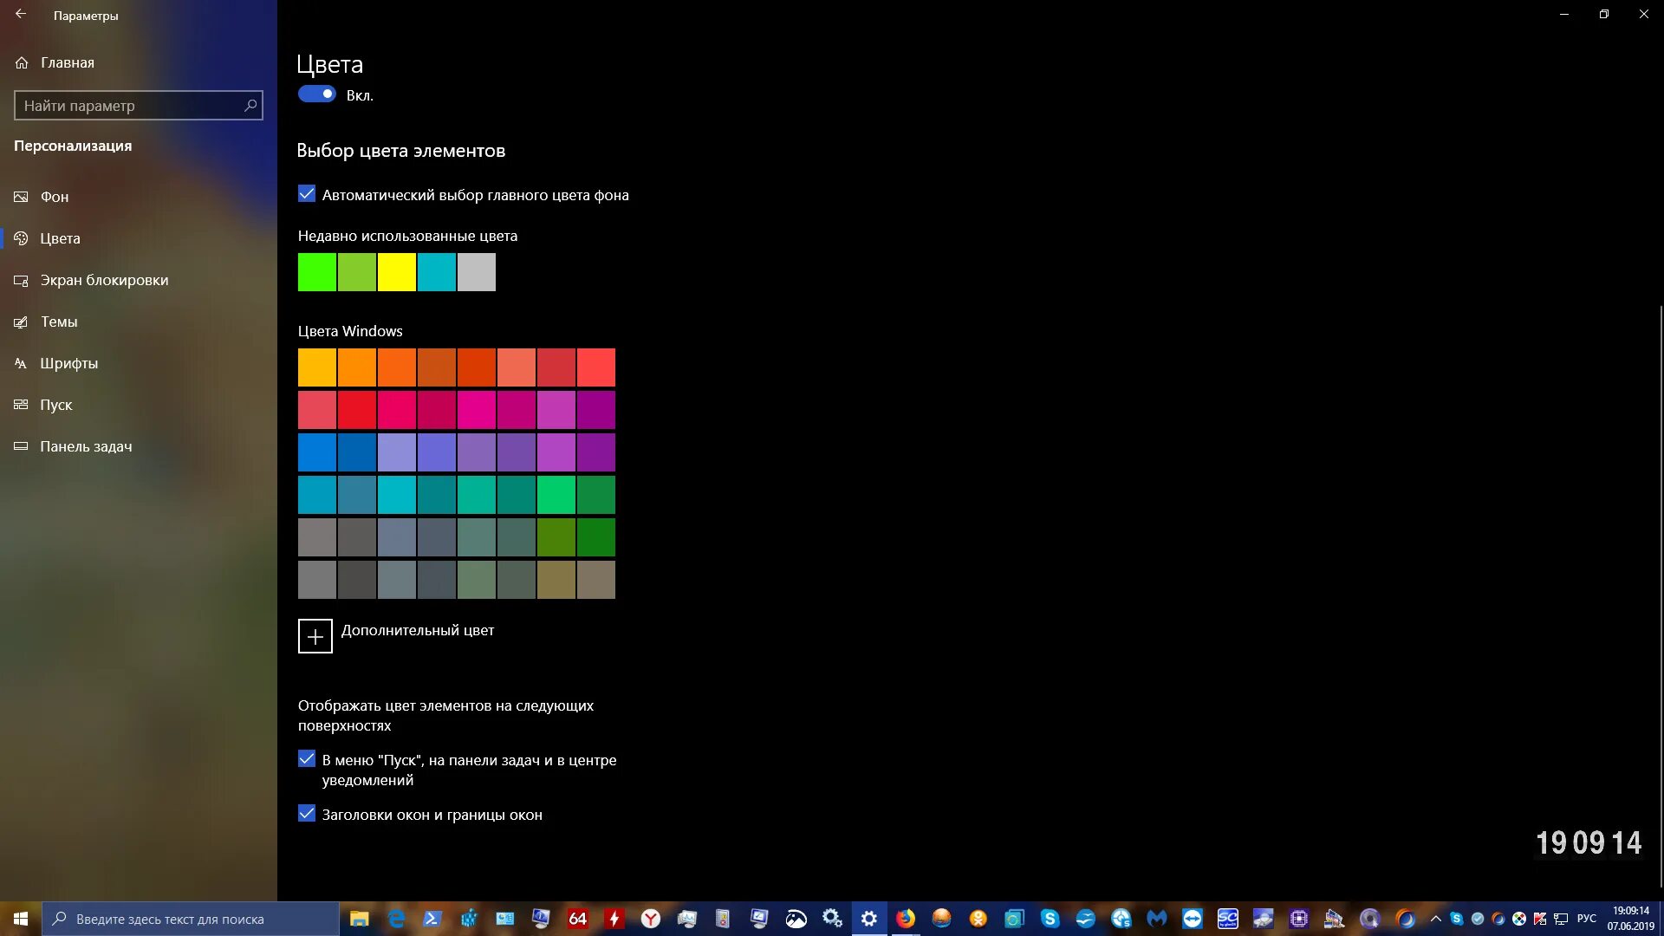Image resolution: width=1664 pixels, height=936 pixels.
Task: Click the plus button for Дополнительный цвет
Action: [x=315, y=636]
